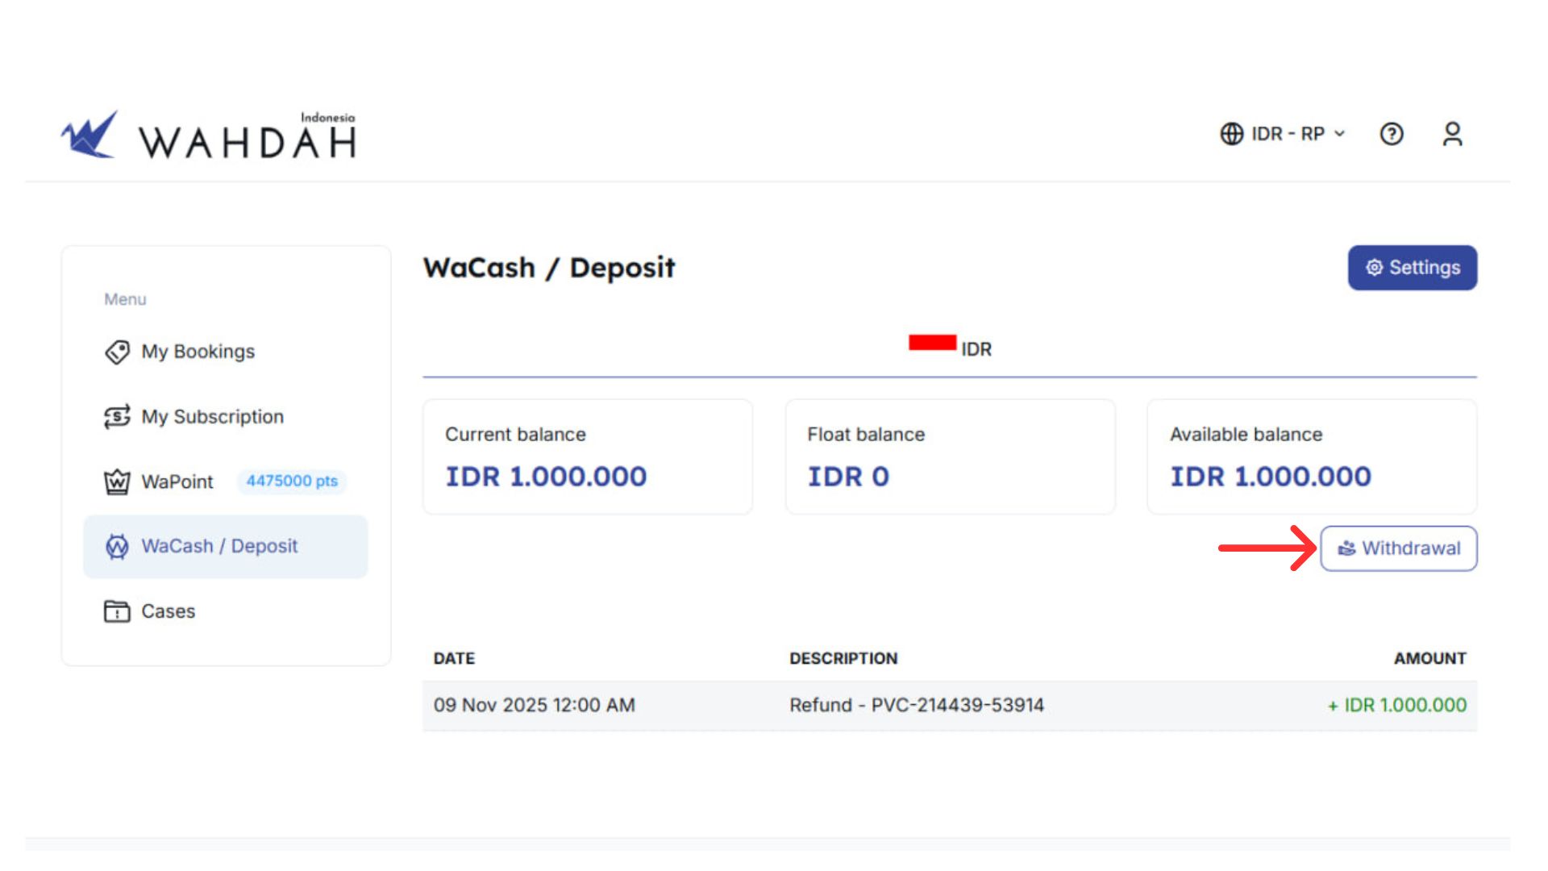The image size is (1548, 871).
Task: Click the WaCash / Deposit sidebar icon
Action: tap(117, 547)
